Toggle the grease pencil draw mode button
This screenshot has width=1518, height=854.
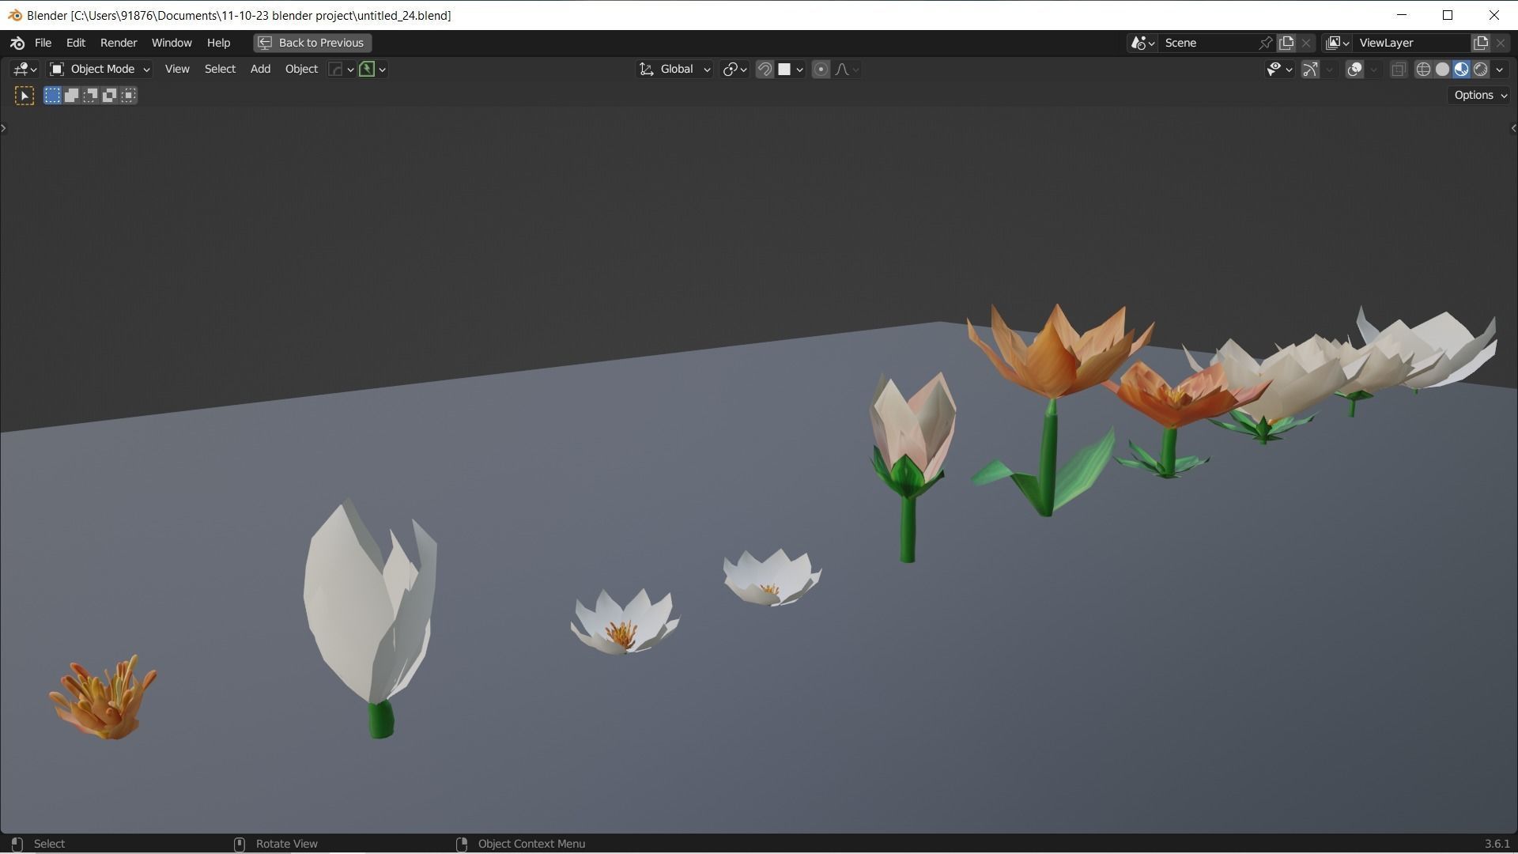(335, 70)
